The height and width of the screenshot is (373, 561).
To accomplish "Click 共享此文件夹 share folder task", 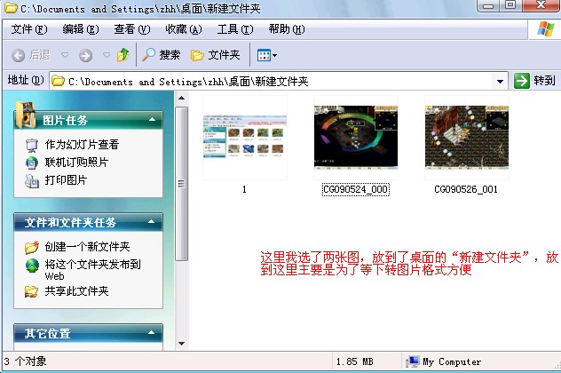I will pos(76,290).
